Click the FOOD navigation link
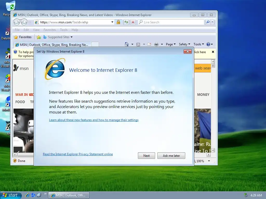 (20, 102)
